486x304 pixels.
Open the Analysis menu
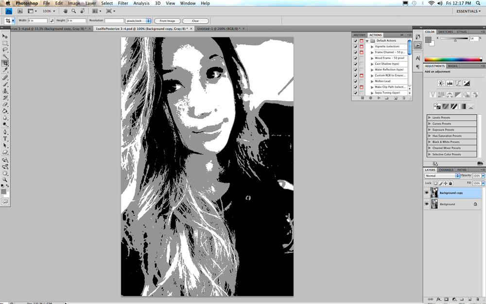click(141, 3)
